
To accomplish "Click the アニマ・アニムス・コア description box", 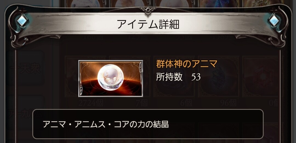I will click(148, 124).
